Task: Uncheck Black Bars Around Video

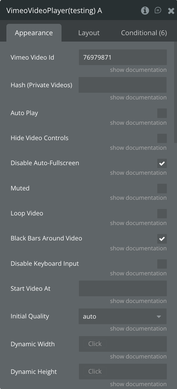Action: 162,239
